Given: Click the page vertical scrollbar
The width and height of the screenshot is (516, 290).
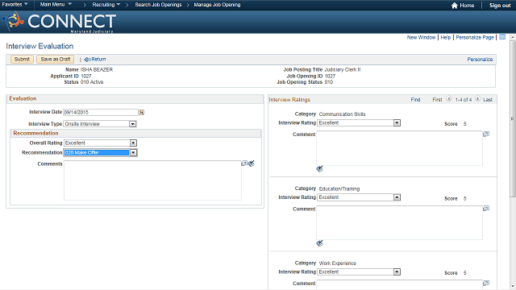Looking at the screenshot, I should click(513, 118).
